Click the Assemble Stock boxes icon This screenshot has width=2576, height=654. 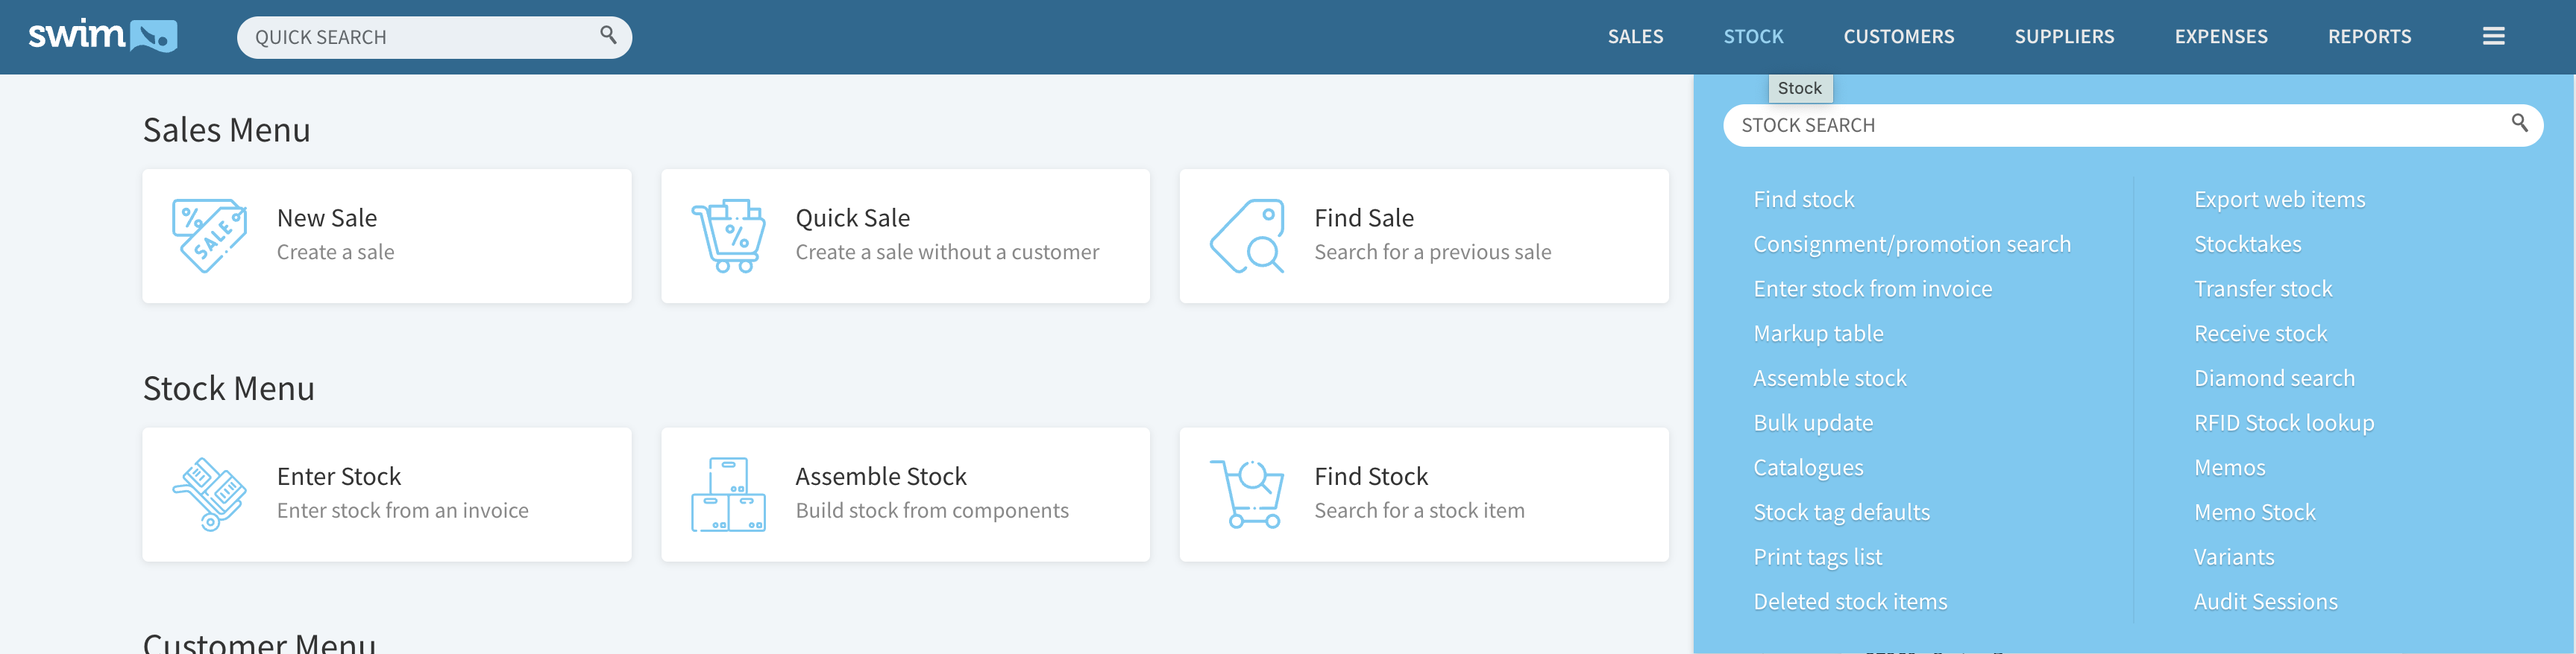tap(728, 495)
